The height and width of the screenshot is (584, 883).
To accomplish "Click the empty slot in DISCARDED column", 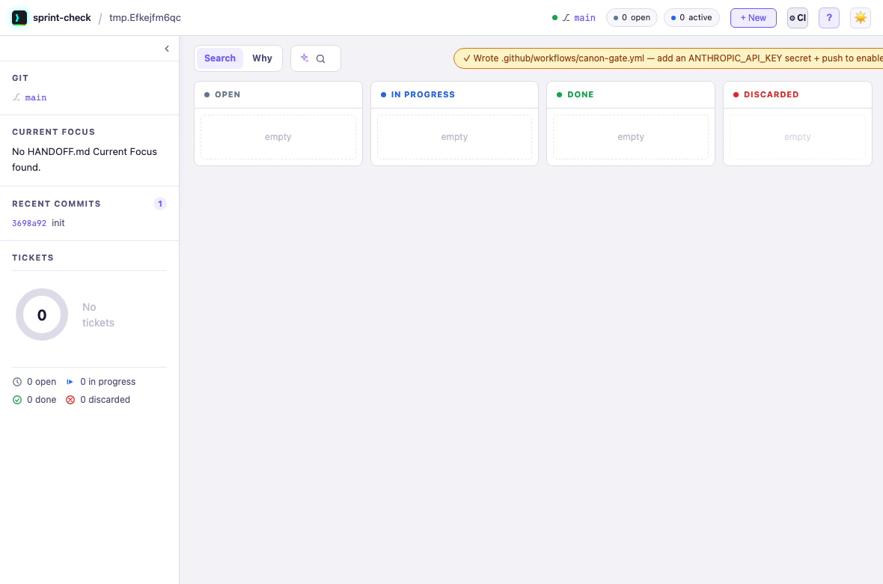I will (798, 137).
